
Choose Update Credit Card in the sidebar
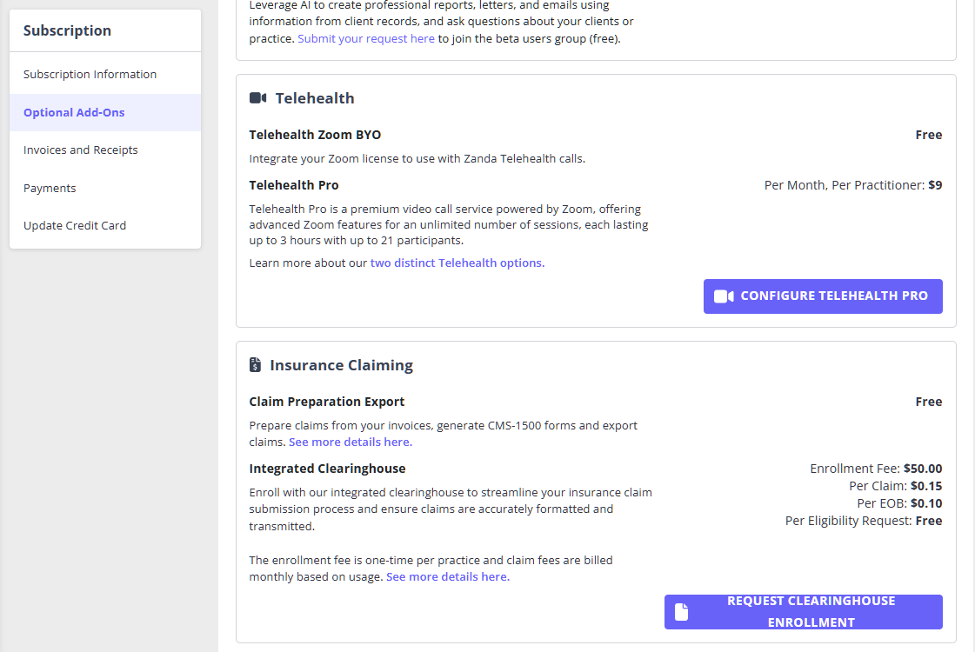point(75,226)
